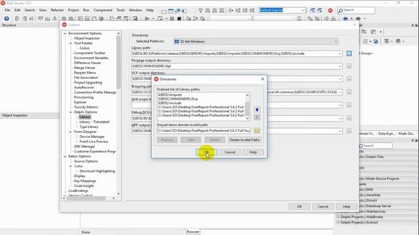This screenshot has height=235, width=419.
Task: Click the blue help question mark icon
Action: [7, 19]
